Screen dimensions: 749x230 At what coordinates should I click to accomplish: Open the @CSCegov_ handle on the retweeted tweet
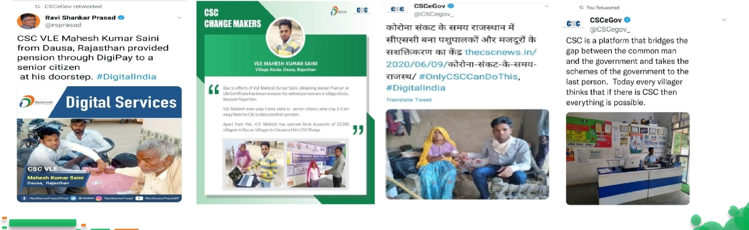(610, 29)
